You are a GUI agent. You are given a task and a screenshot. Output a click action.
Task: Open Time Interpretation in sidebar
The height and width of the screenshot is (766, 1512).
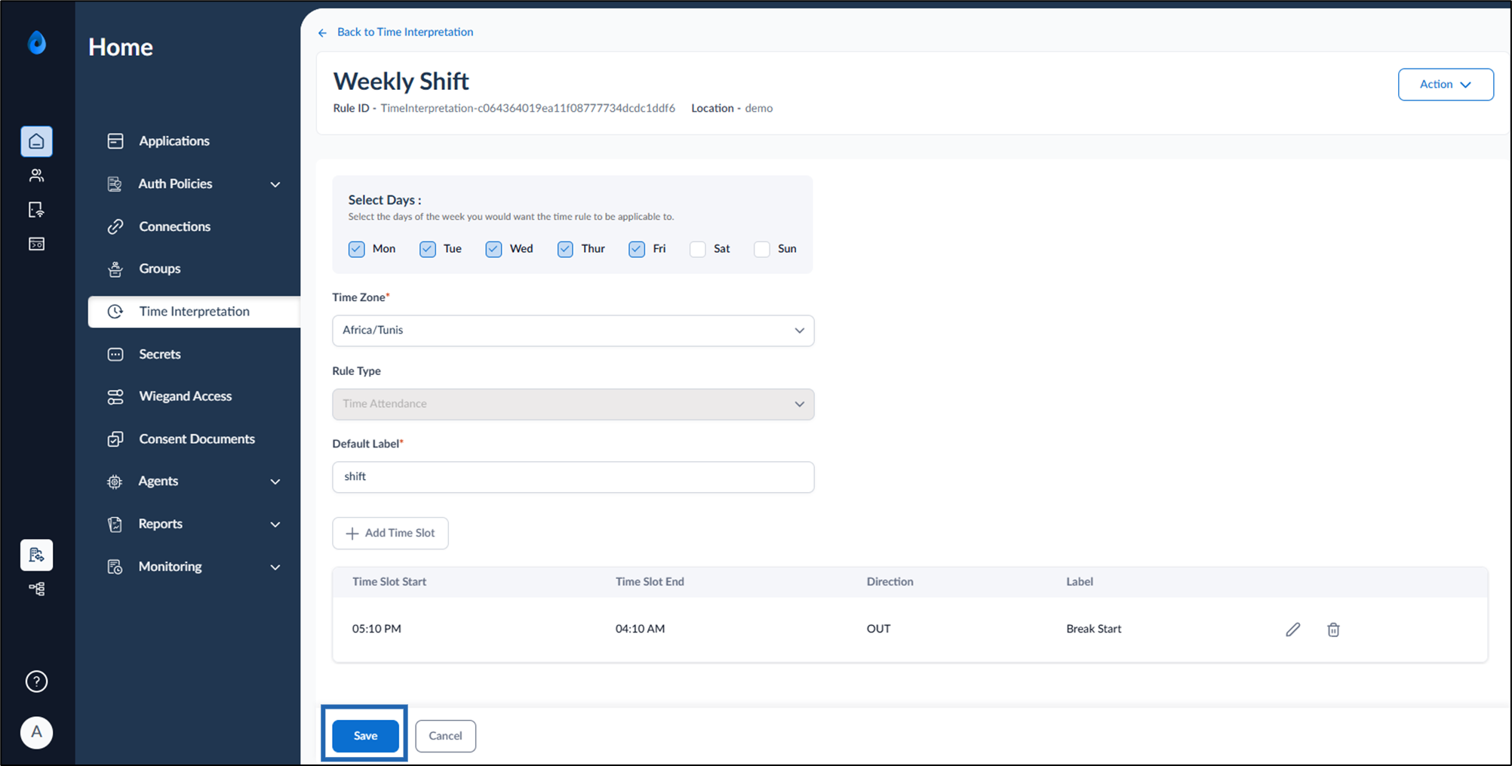click(194, 312)
